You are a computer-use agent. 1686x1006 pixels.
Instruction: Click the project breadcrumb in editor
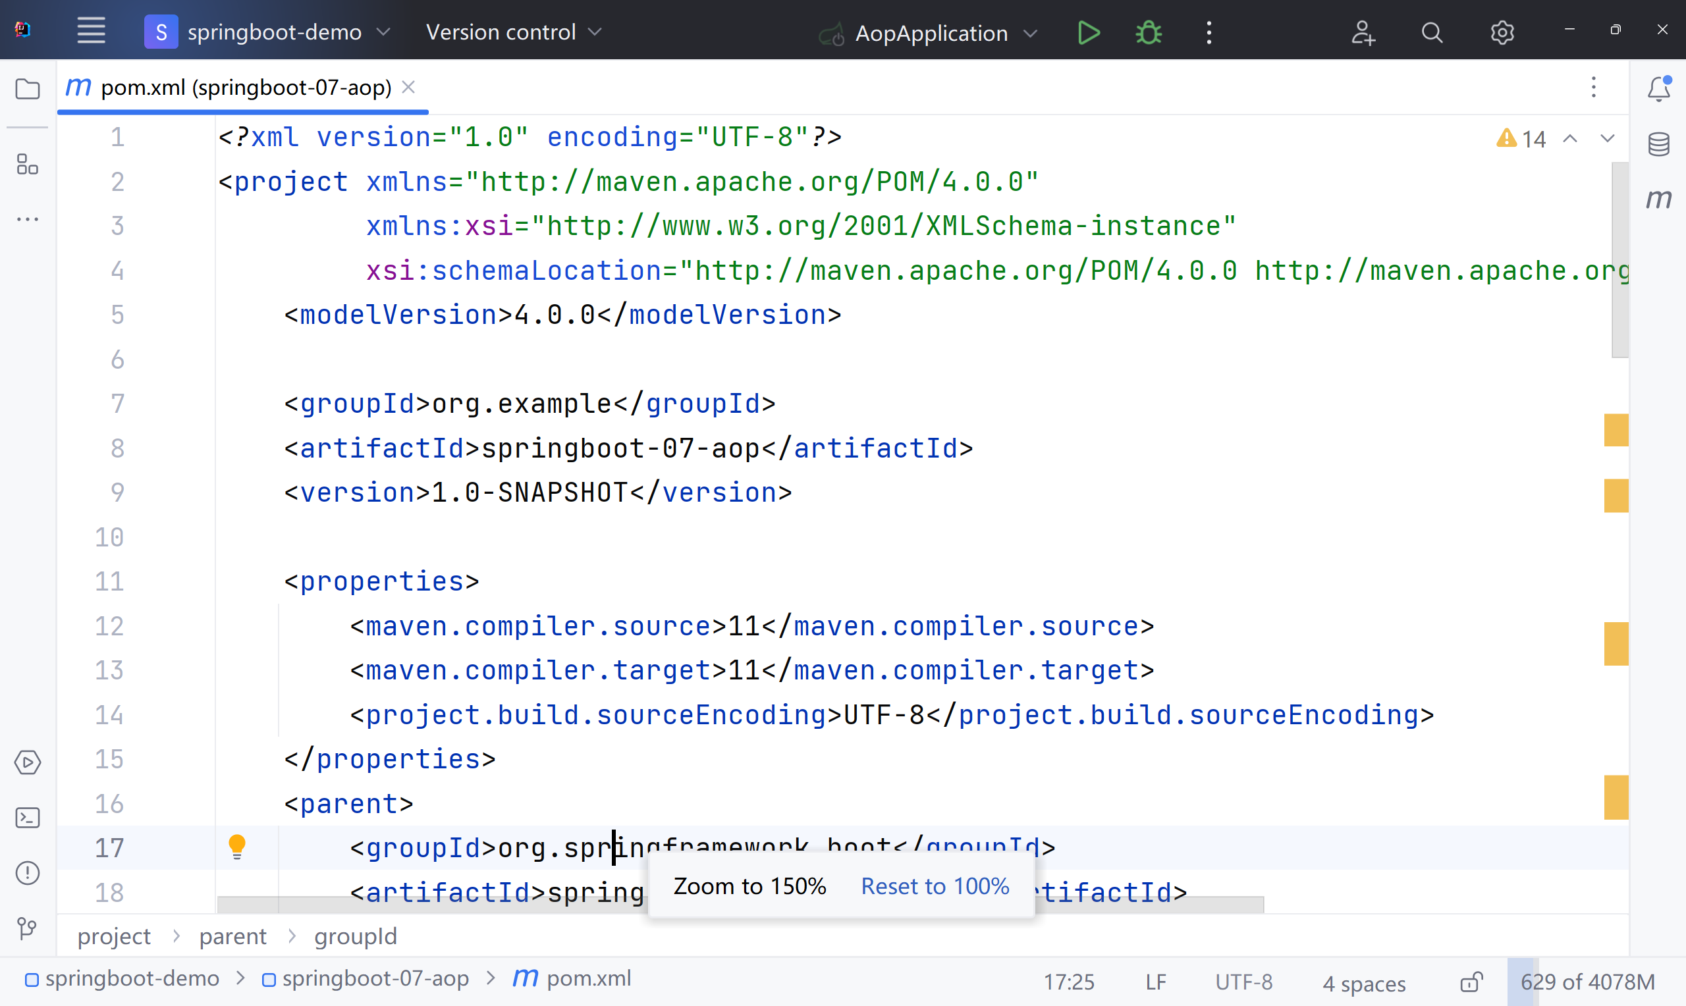[114, 936]
